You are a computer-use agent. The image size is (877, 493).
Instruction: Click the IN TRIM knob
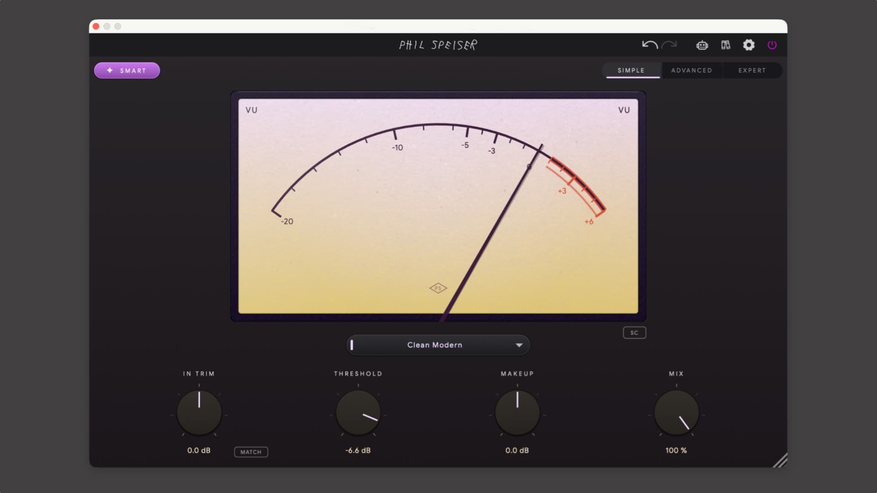199,412
